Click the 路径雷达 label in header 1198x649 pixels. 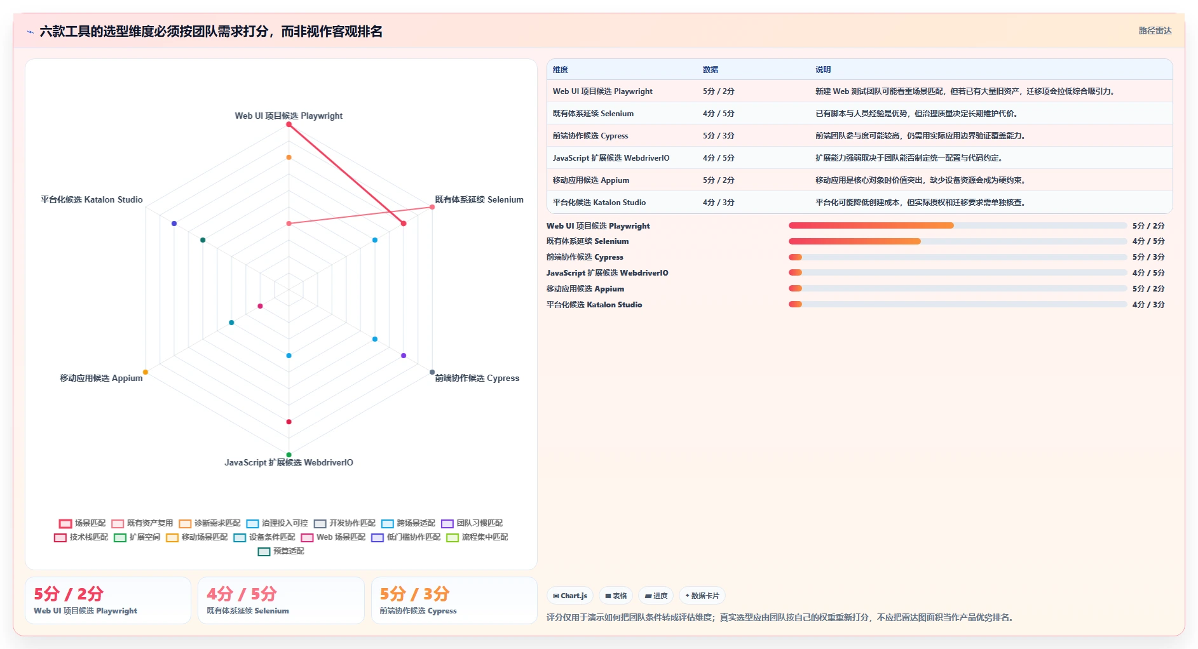point(1155,30)
